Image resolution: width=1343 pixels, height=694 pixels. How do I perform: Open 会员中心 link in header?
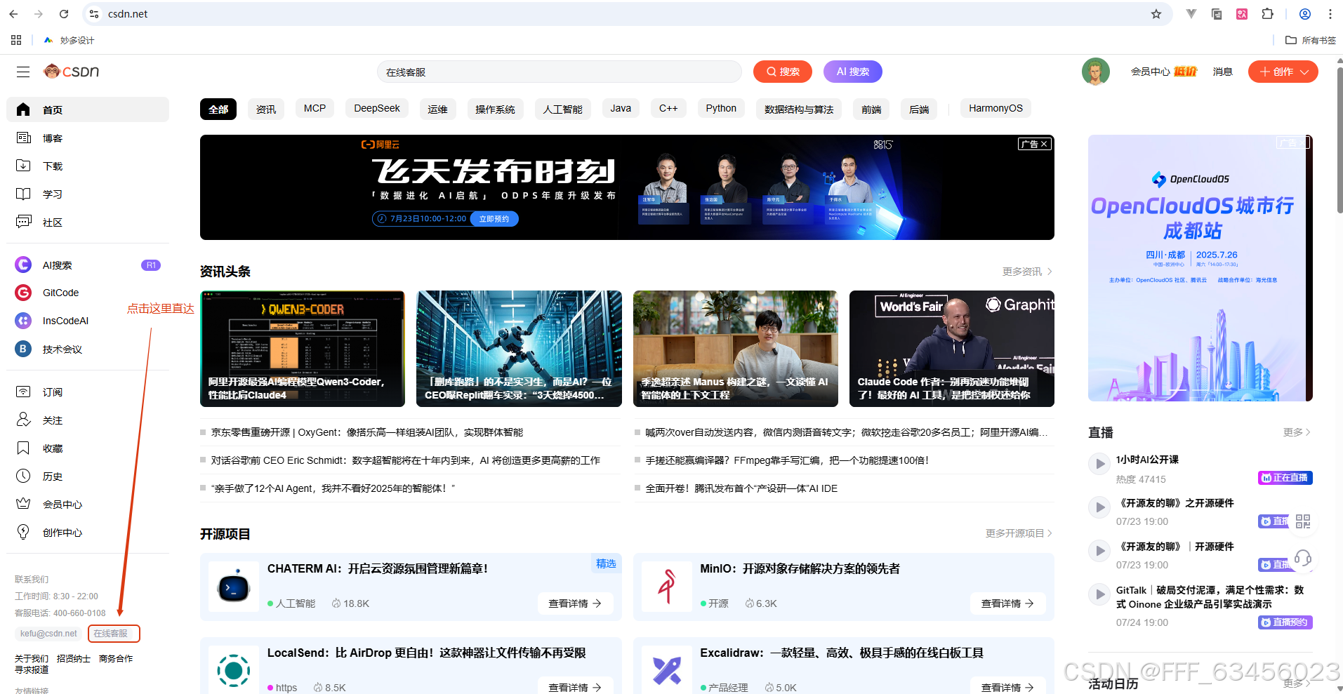[1150, 72]
